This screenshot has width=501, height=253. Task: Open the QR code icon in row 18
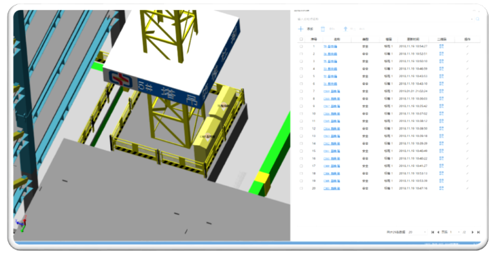click(x=441, y=174)
